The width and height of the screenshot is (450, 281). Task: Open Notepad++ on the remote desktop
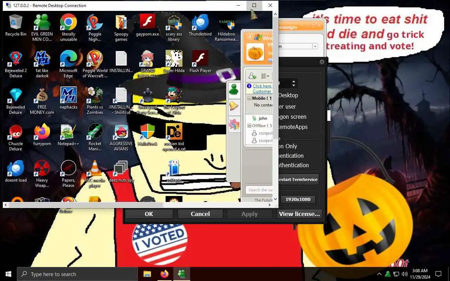(x=68, y=135)
